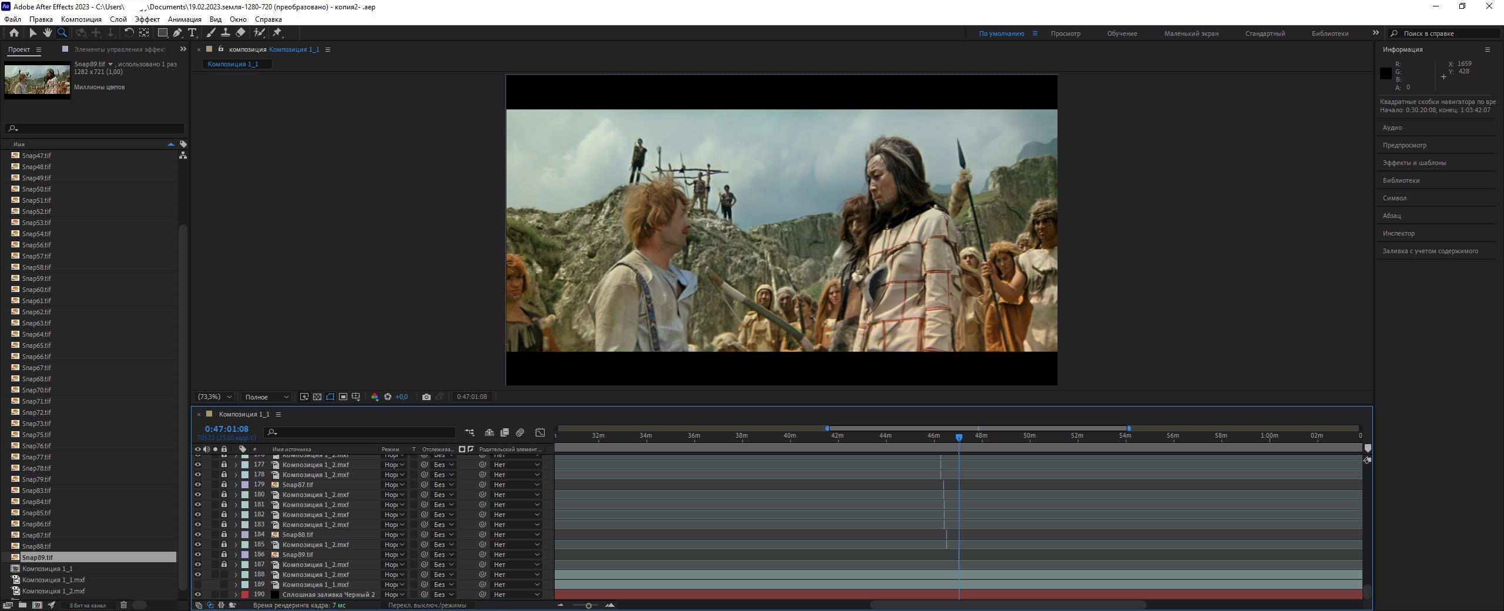Unlock layer 186 Snap89.tif

pyautogui.click(x=224, y=555)
